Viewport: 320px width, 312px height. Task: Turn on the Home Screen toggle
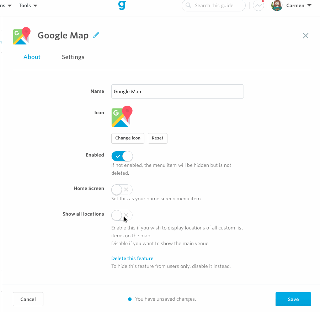122,190
